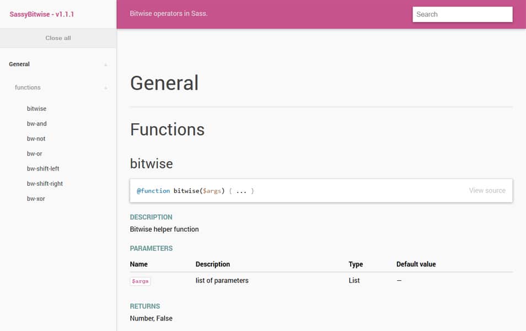Screen dimensions: 526x331
Task: Click the functions sidebar heading
Action: point(27,87)
